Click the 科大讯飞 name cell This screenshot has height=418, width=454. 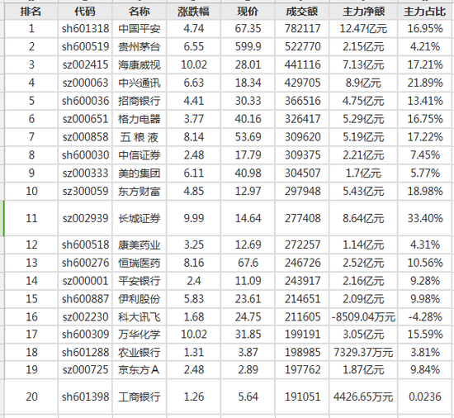(x=140, y=317)
